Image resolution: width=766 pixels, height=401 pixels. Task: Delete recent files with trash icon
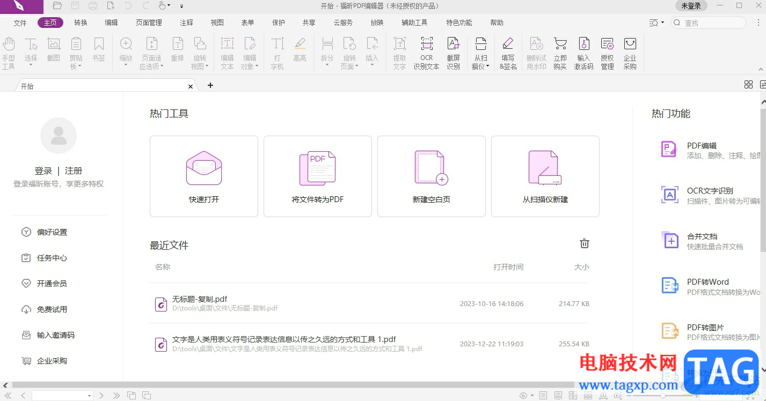click(x=585, y=243)
